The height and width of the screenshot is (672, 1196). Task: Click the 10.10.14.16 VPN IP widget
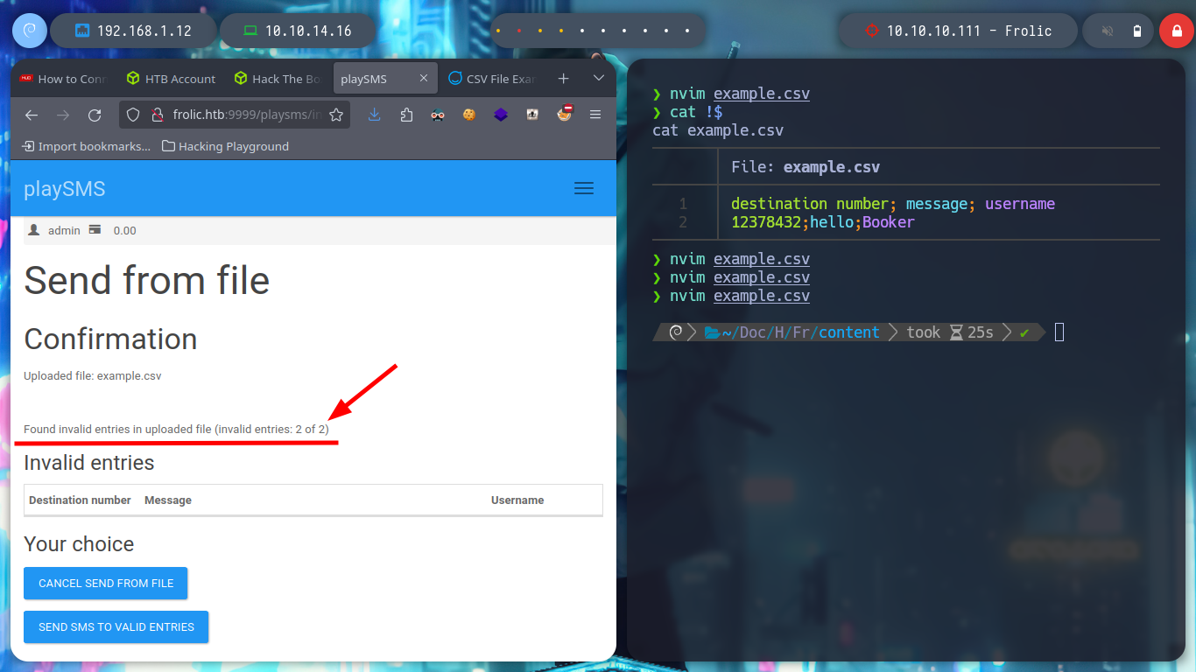(x=297, y=31)
